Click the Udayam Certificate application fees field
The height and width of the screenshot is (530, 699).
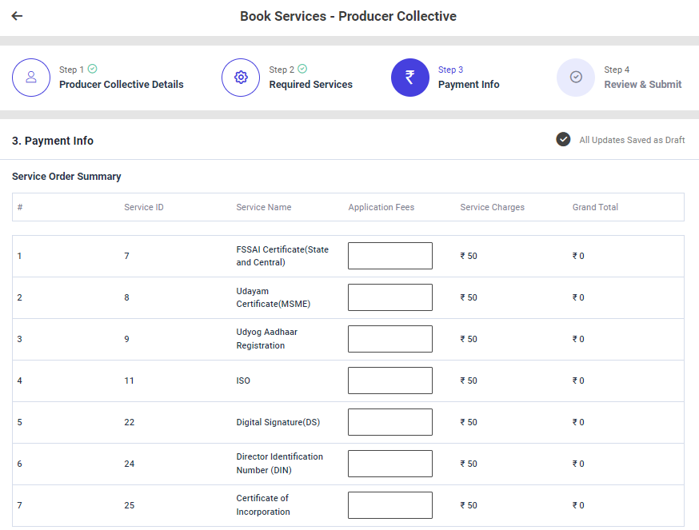(389, 297)
